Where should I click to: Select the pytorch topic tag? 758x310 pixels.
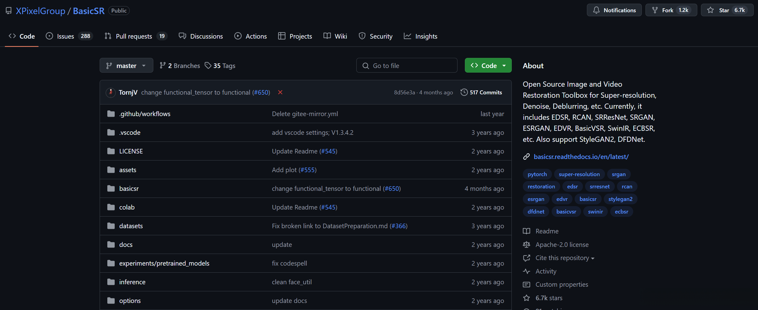pos(537,174)
